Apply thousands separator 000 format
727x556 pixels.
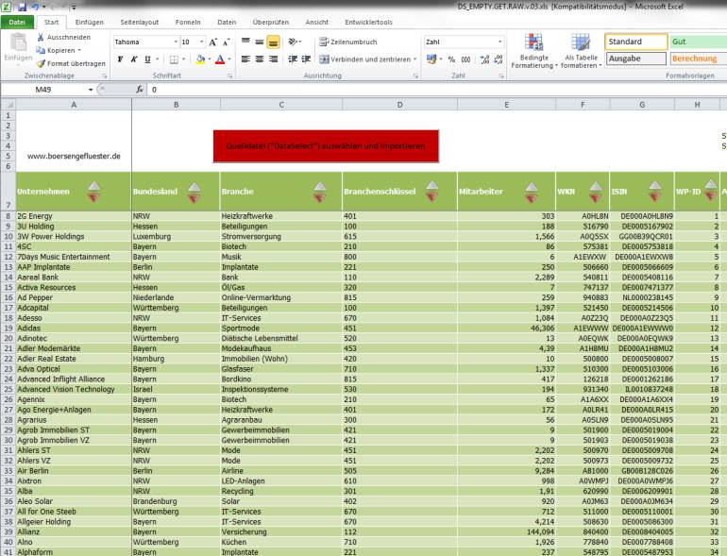pos(466,59)
